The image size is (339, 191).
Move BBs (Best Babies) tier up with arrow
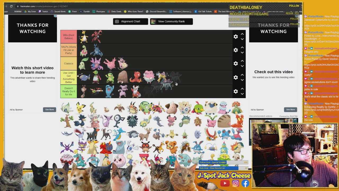(x=242, y=34)
